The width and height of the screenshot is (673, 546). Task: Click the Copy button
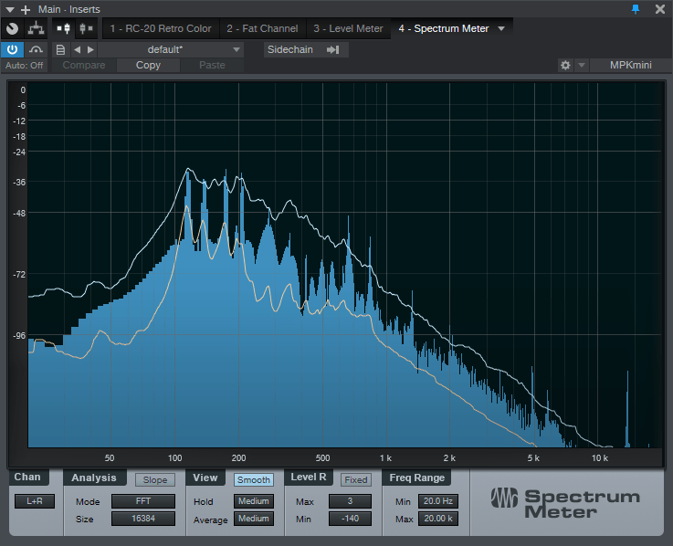coord(148,66)
